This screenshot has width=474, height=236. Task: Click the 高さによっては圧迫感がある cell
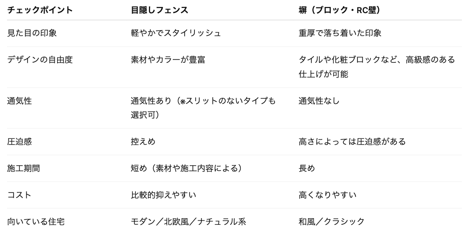coord(352,141)
